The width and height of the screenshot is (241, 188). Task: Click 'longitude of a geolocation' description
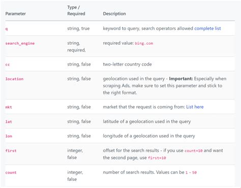(149, 136)
